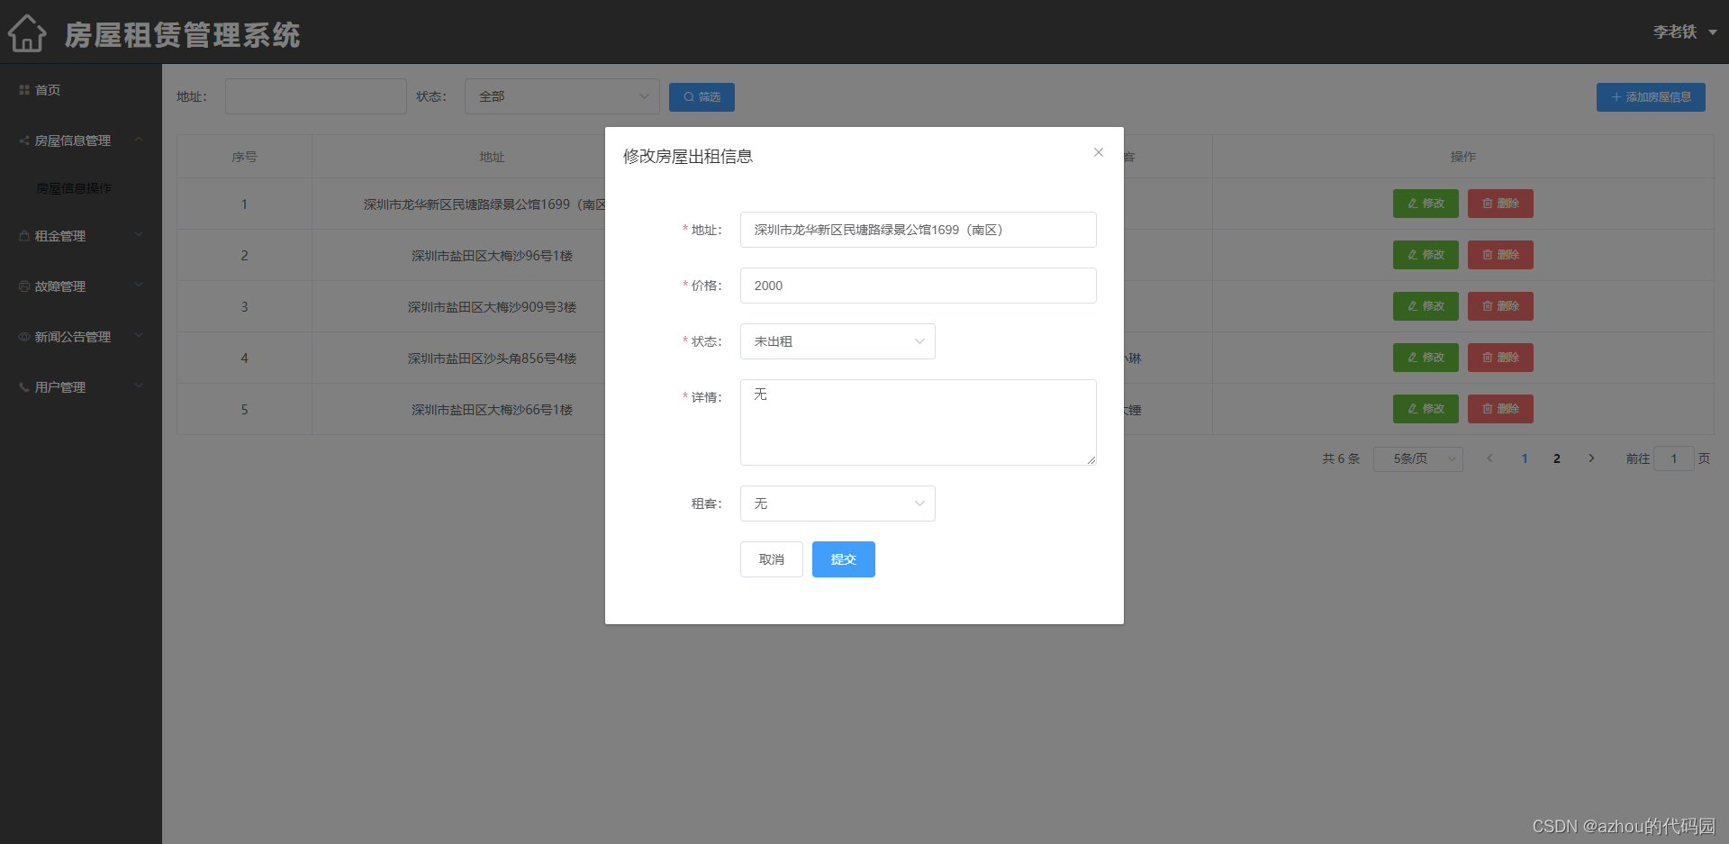The height and width of the screenshot is (844, 1729).
Task: Click the 房屋租赁管理系统 title
Action: [x=183, y=35]
